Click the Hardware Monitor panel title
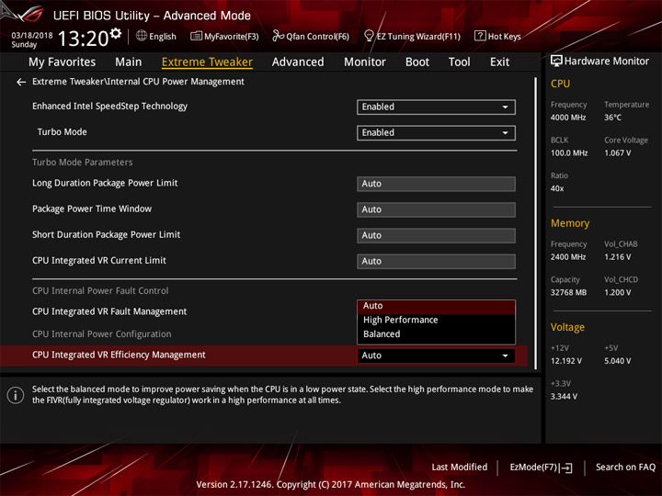Viewport: 662px width, 496px height. point(606,62)
